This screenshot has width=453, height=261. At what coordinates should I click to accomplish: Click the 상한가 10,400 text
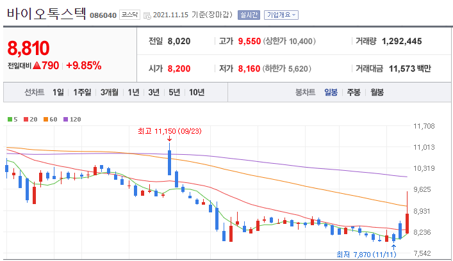click(289, 41)
